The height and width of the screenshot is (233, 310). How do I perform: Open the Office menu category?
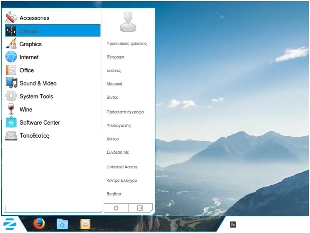click(53, 70)
